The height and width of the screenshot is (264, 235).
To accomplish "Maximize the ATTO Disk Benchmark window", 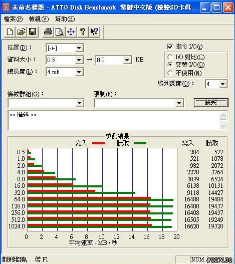I will click(x=216, y=8).
